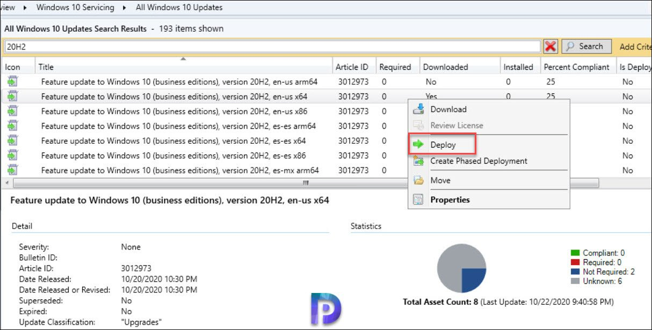Screen dimensions: 652x330
Task: Click update icon for es-es x86 row
Action: [x=12, y=156]
